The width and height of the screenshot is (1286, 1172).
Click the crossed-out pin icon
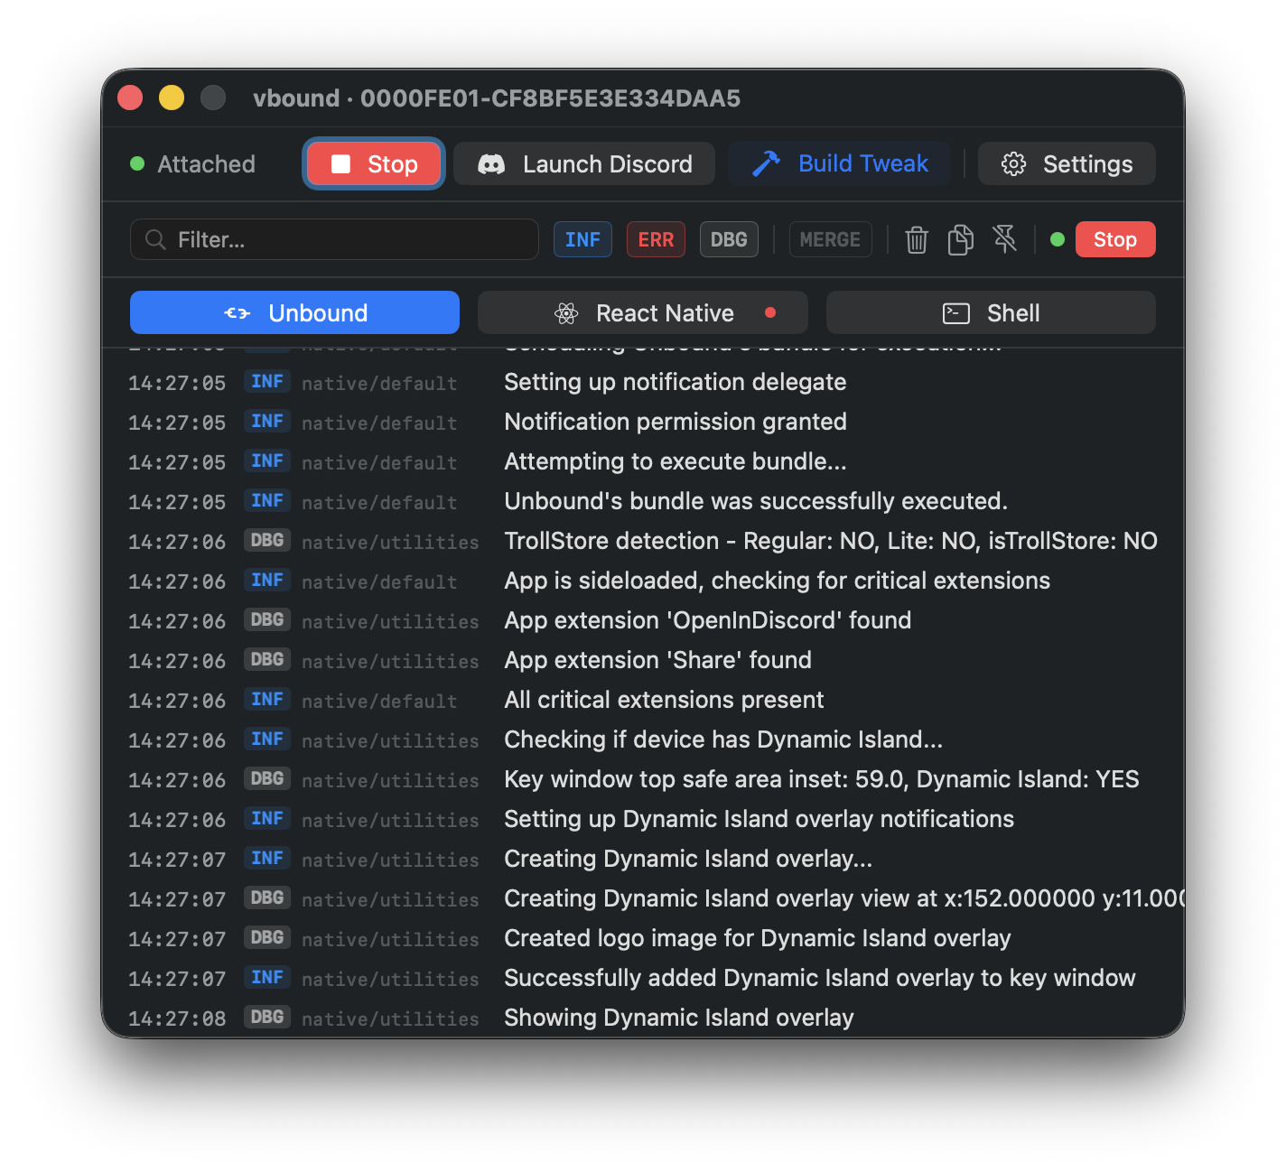[x=1005, y=239]
